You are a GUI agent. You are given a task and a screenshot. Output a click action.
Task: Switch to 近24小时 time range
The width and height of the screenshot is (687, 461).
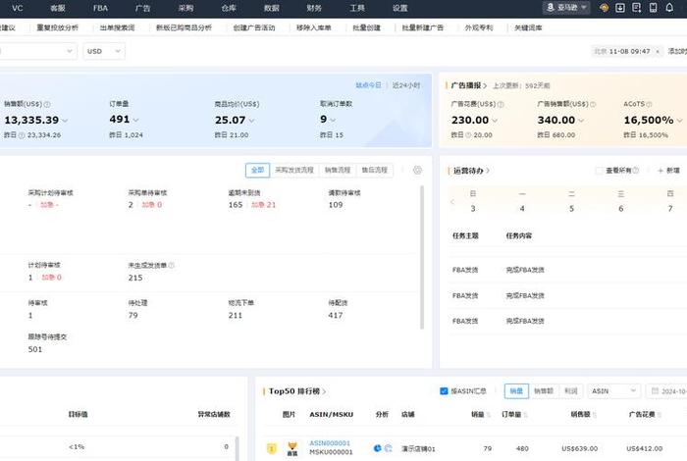click(x=406, y=85)
